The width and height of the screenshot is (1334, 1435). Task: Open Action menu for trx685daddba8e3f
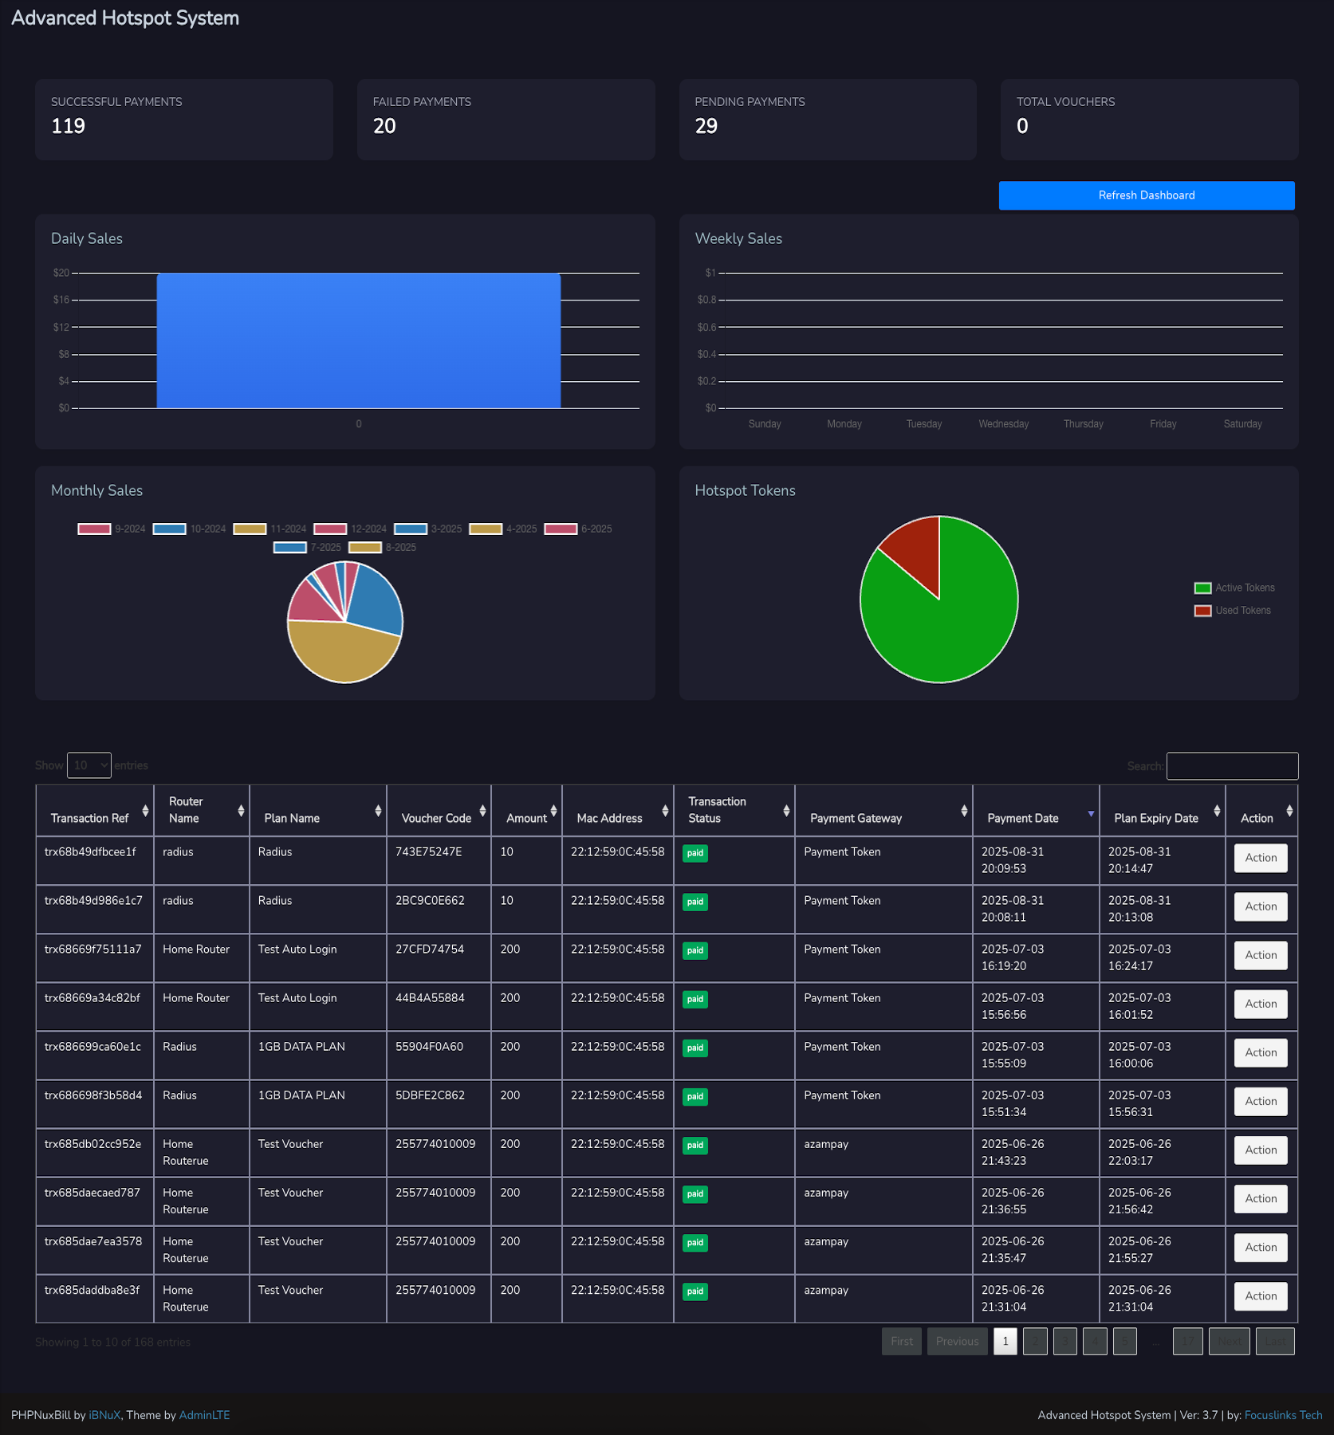1261,1295
